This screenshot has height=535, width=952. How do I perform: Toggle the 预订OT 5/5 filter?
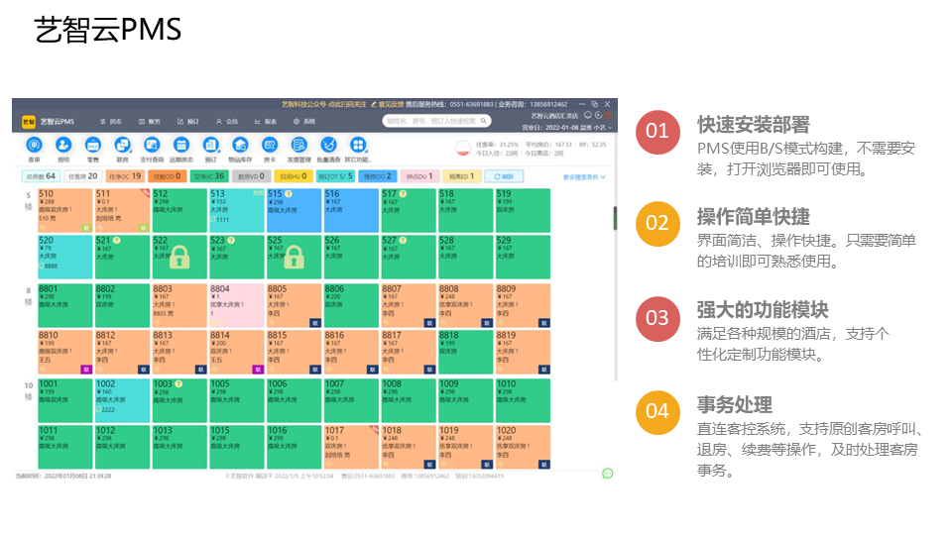335,176
